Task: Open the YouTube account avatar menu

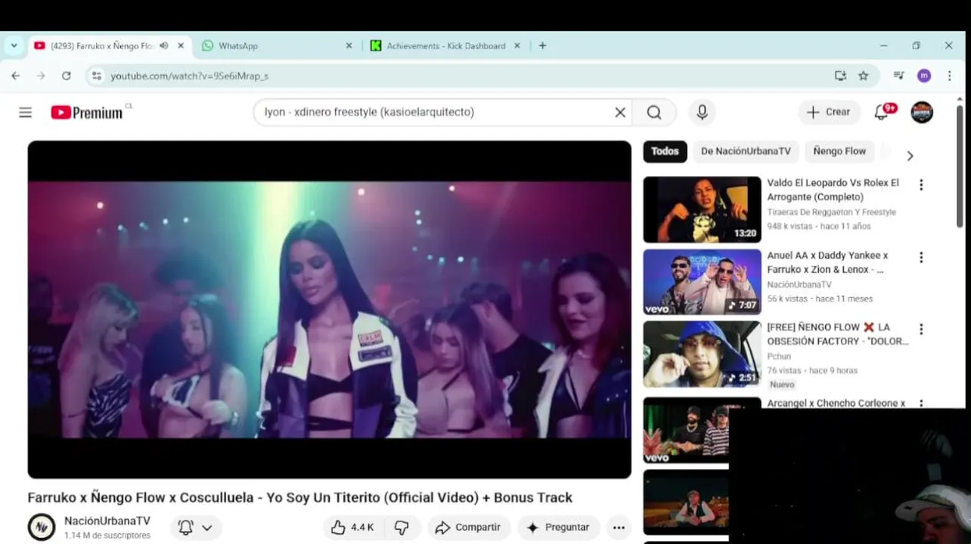Action: point(922,112)
